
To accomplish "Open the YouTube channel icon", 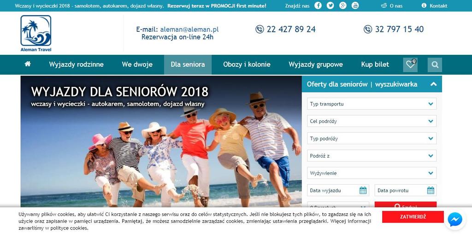I will 355,6.
